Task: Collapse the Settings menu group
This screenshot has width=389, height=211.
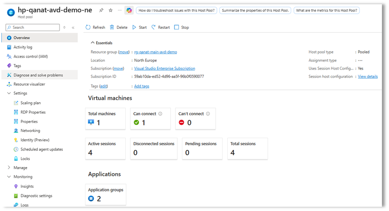Action: 9,93
